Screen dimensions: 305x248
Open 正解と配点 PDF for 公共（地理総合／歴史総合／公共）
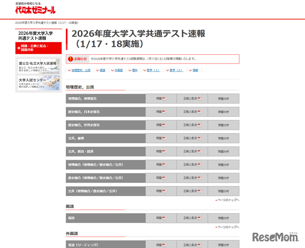192,191
